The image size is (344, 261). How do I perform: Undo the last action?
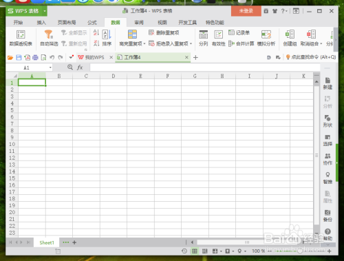click(x=52, y=57)
